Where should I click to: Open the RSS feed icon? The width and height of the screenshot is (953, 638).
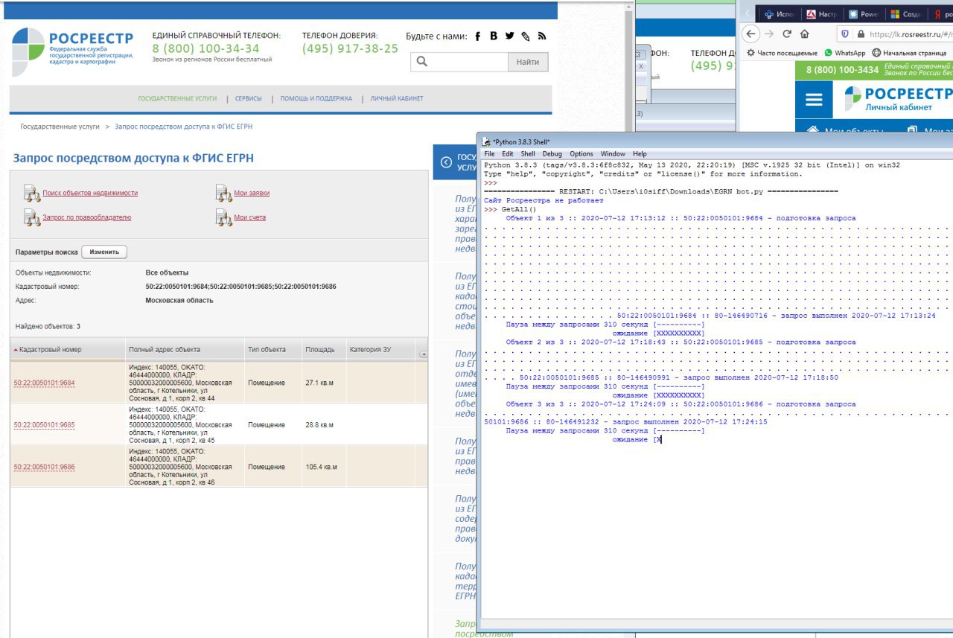click(x=542, y=36)
